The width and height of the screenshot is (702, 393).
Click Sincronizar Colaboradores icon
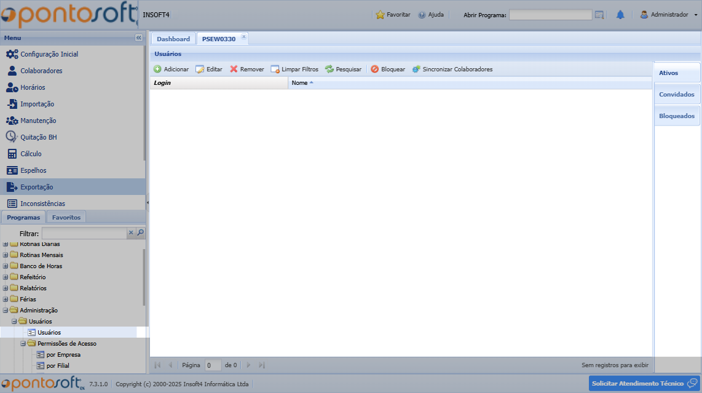tap(416, 69)
